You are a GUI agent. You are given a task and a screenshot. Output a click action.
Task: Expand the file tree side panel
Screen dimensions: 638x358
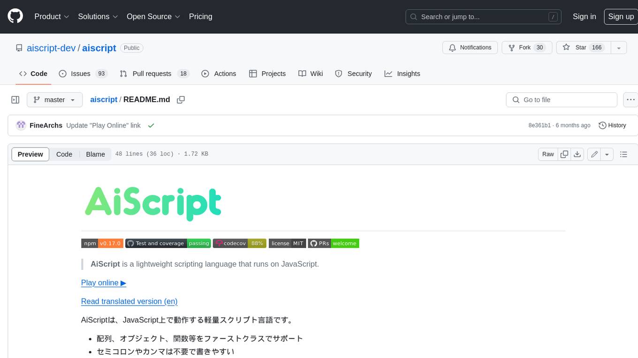[15, 100]
